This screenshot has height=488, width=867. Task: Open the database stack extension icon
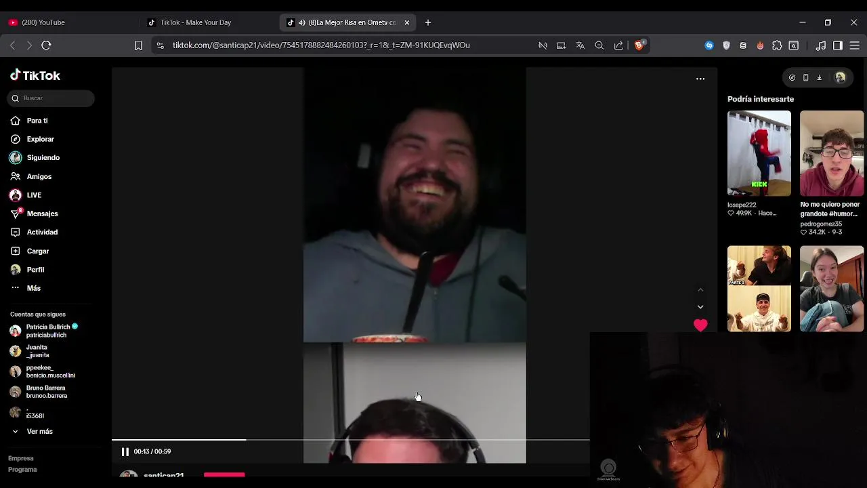(x=743, y=45)
